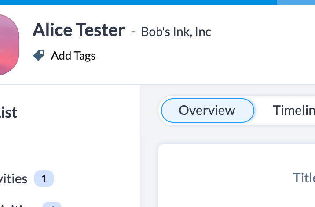The width and height of the screenshot is (315, 207).
Task: Click the dash between Alice Tester and Bob's Ink
Action: tap(133, 32)
